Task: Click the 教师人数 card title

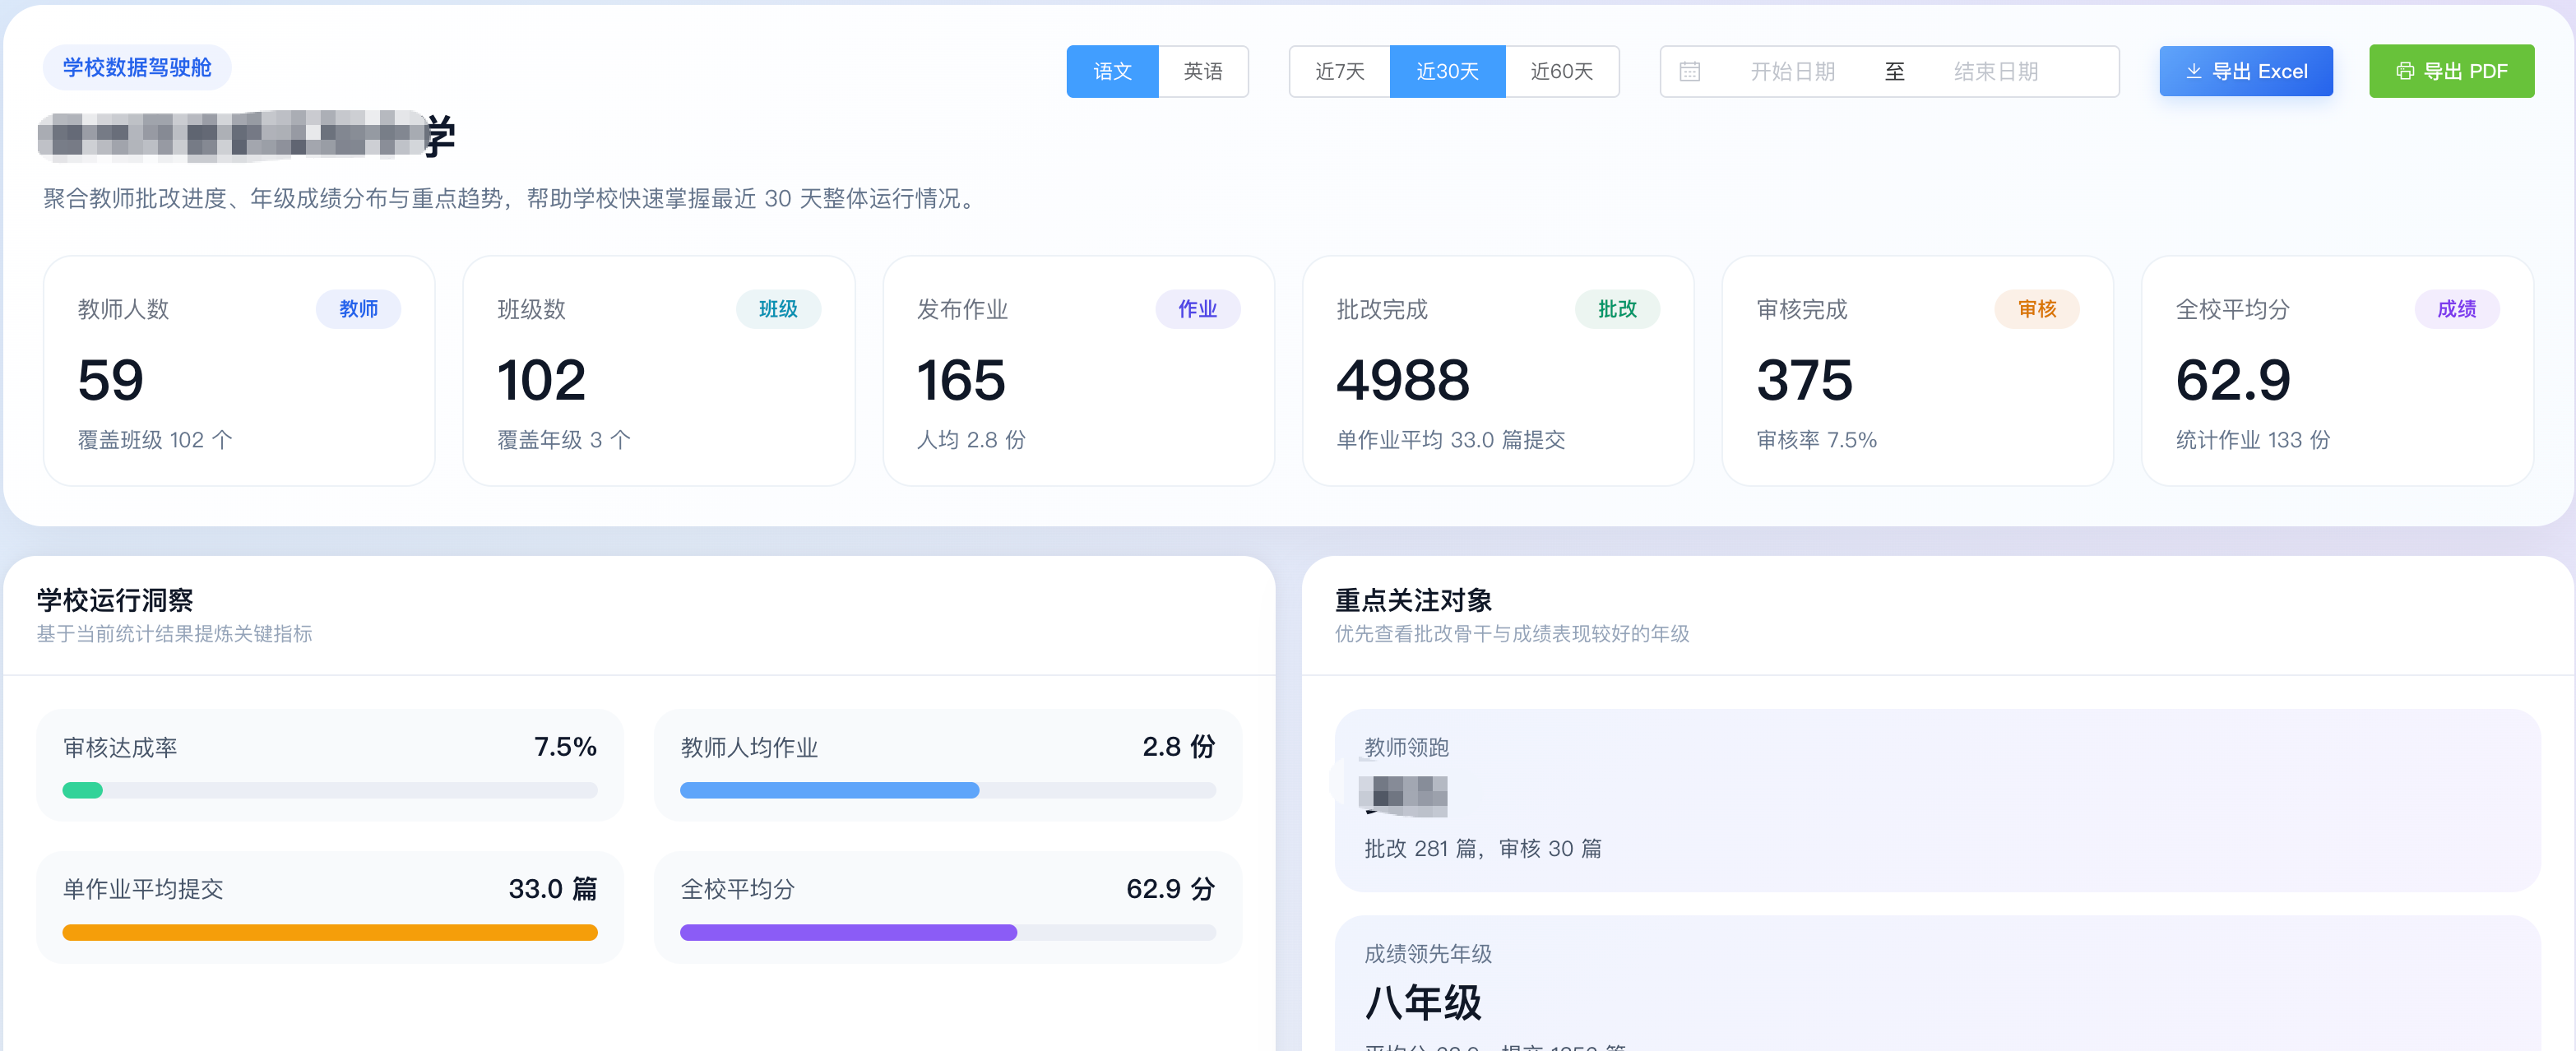Action: (x=123, y=309)
